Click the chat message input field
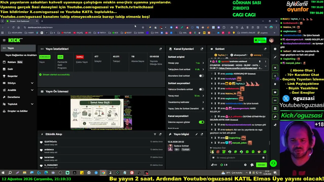Screen dimensions: 324x182 pos(238,158)
